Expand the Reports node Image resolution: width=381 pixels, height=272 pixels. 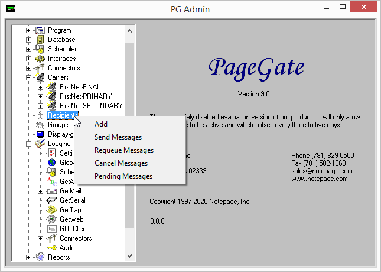28,257
